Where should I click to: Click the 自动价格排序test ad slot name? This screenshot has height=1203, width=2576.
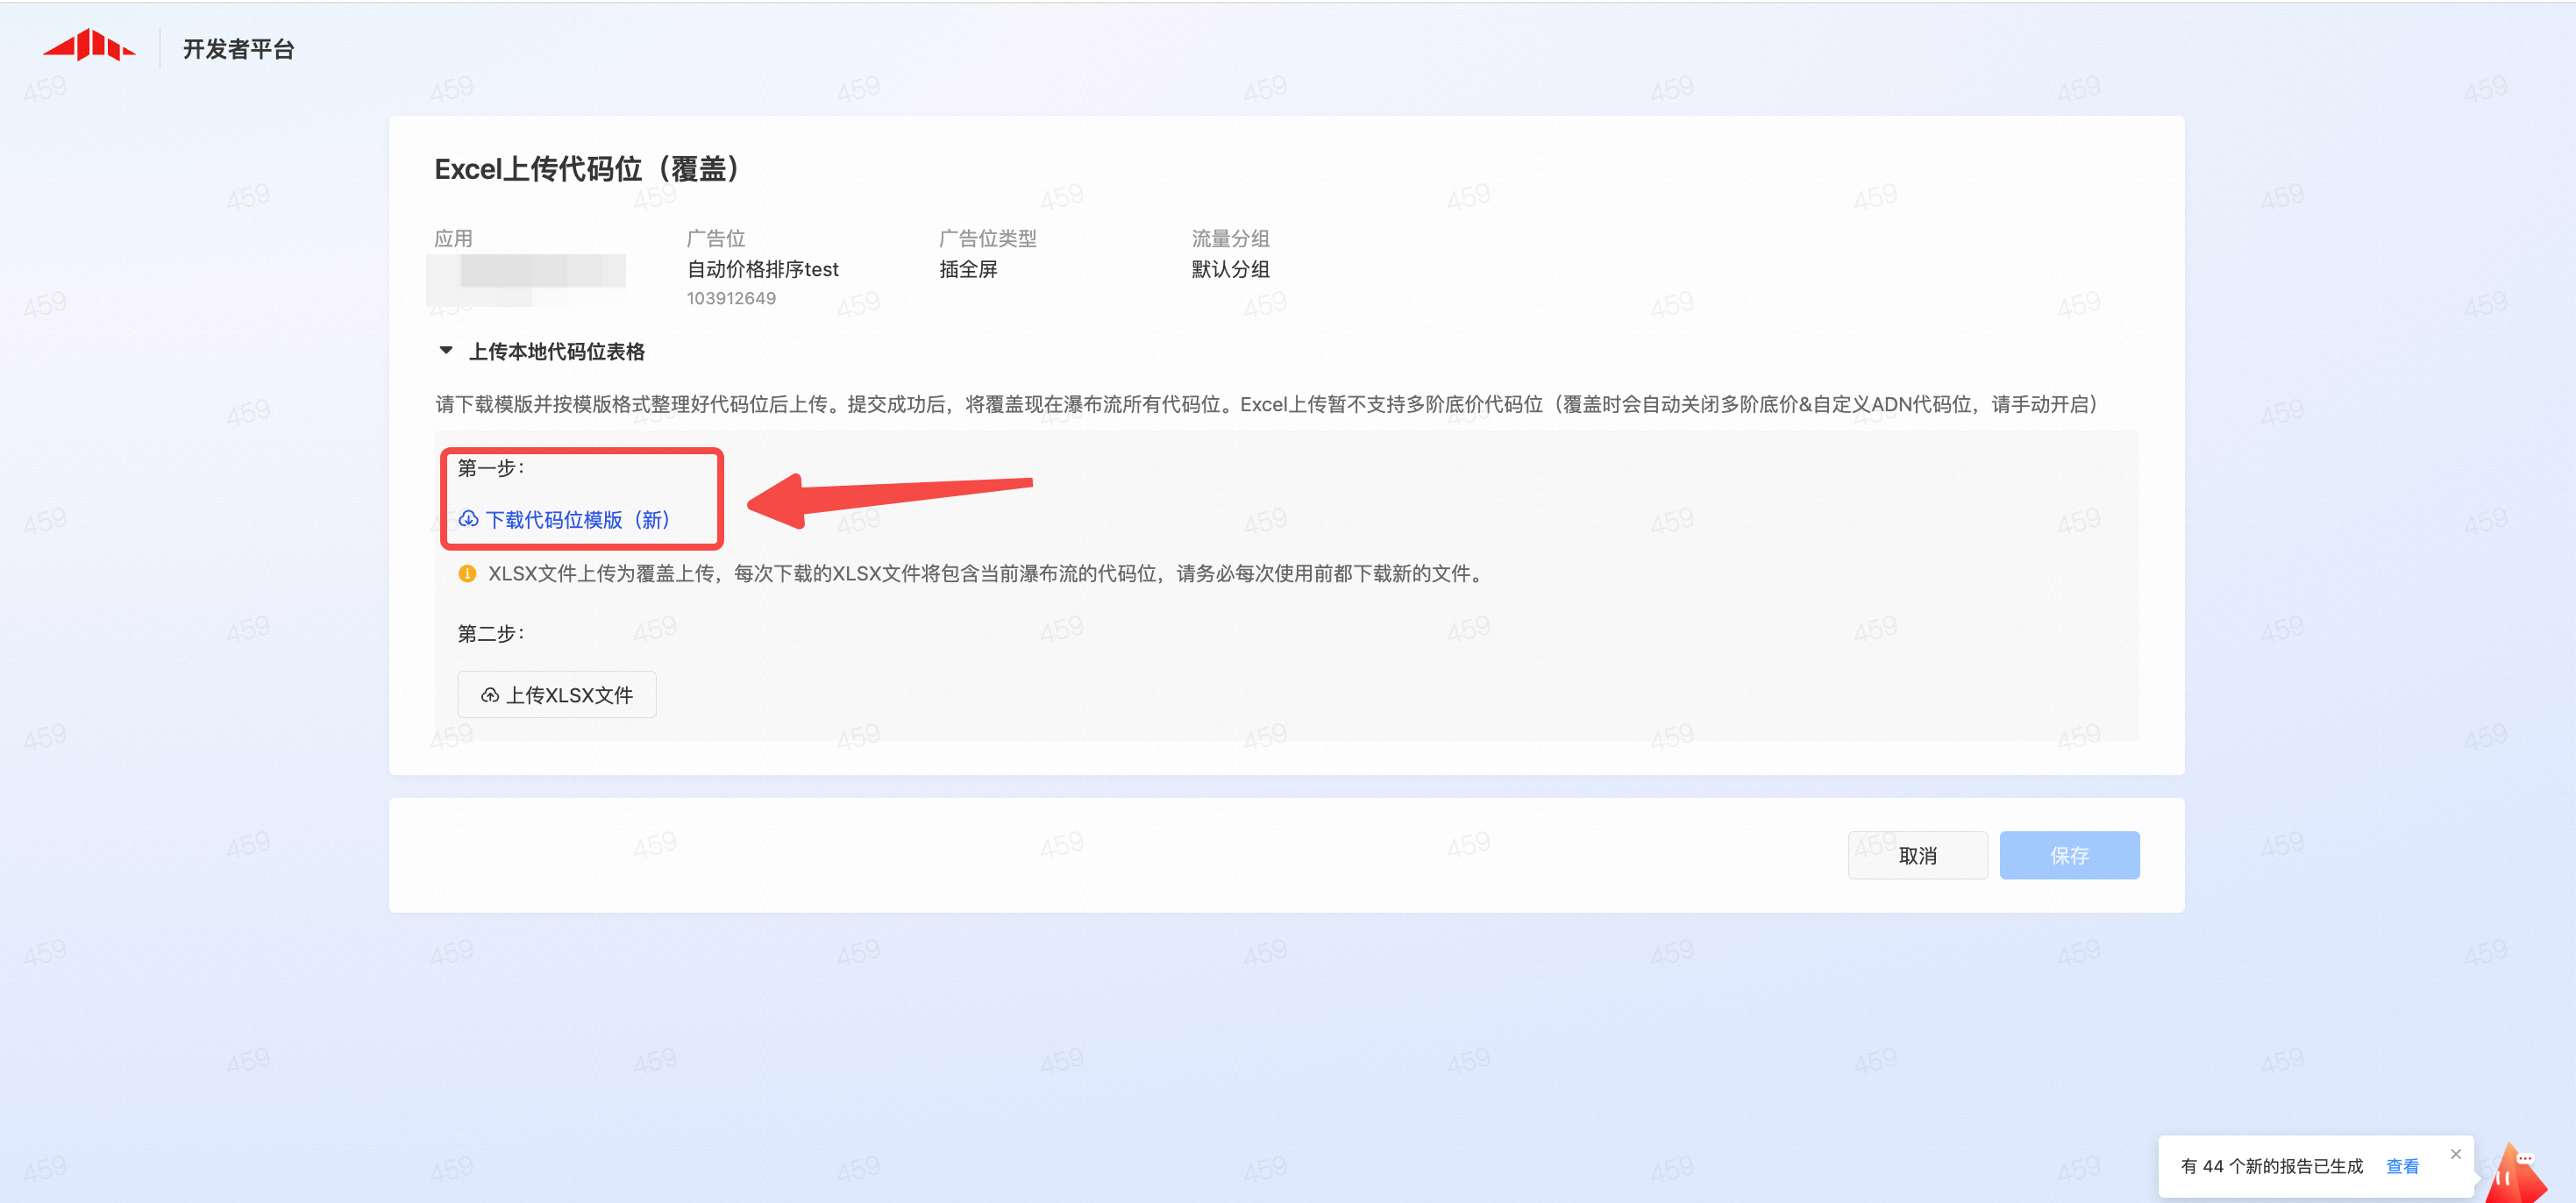762,269
